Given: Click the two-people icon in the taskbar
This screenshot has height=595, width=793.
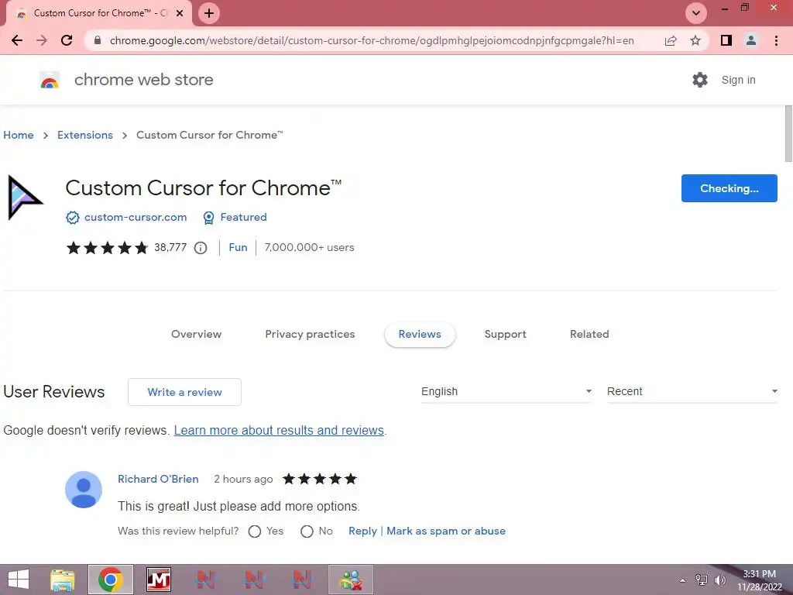Looking at the screenshot, I should [351, 580].
